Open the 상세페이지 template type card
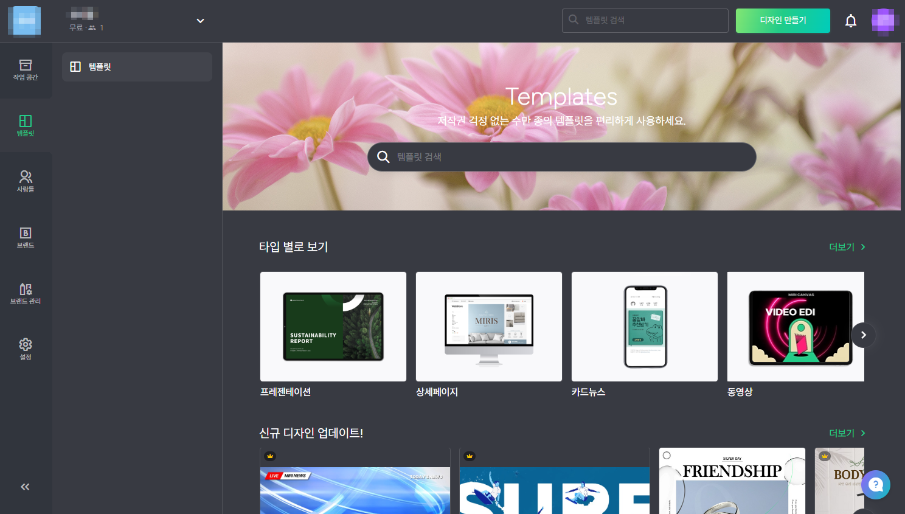Screen dimensions: 905x514 click(489, 327)
